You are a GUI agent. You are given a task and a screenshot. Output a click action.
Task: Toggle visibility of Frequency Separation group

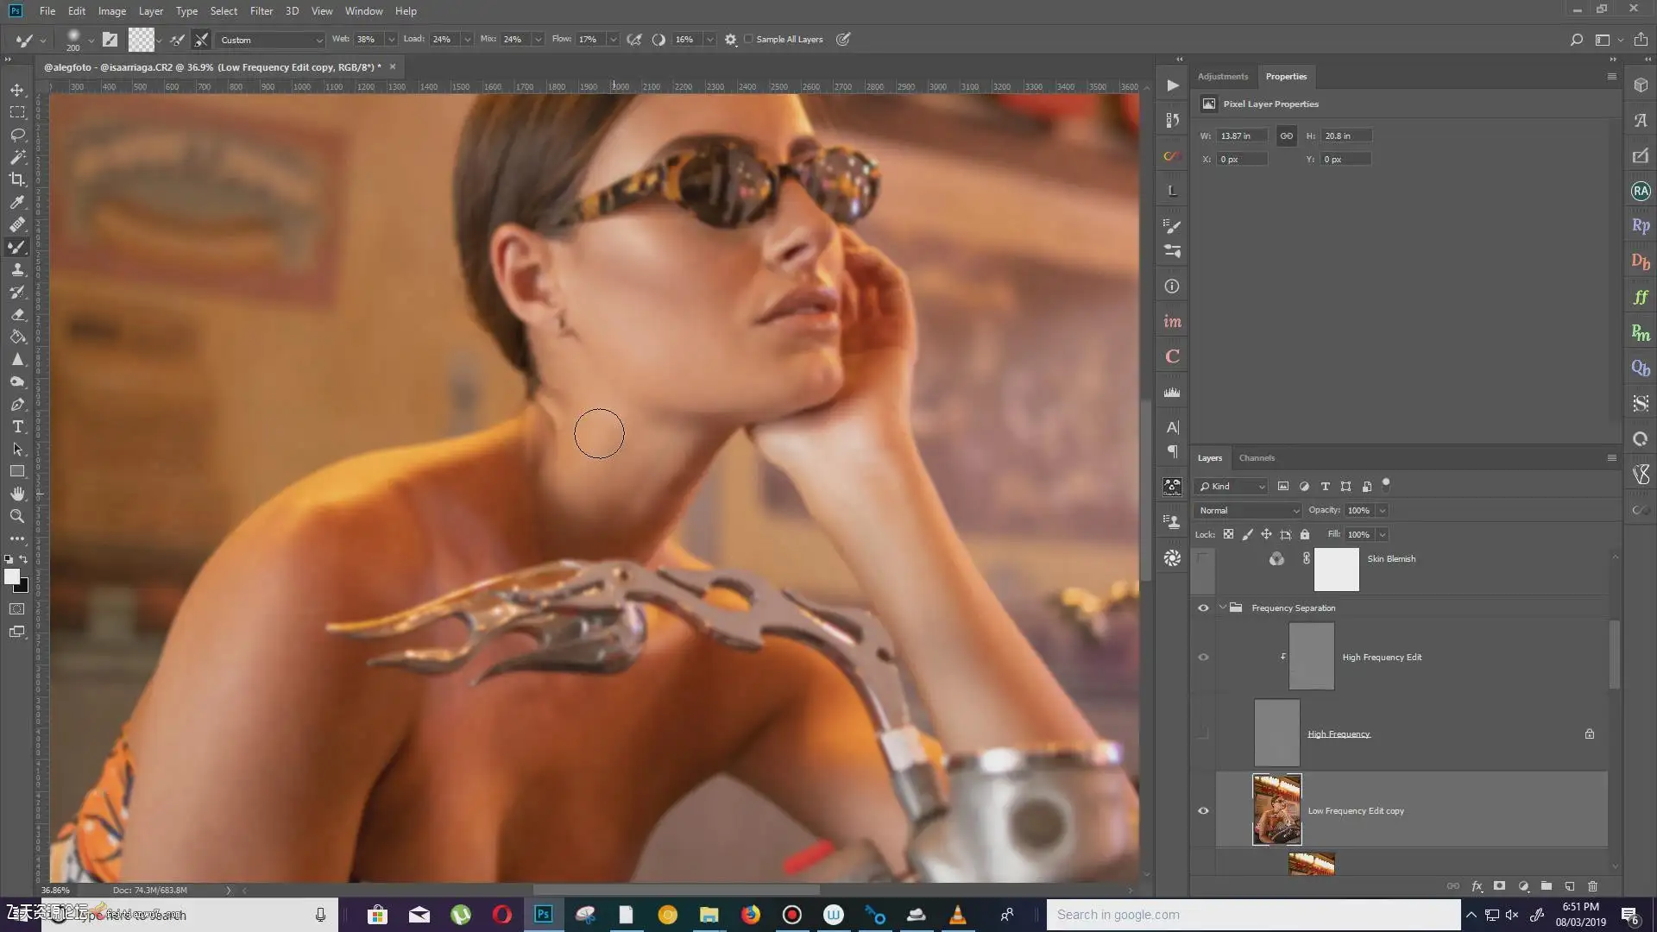tap(1203, 608)
